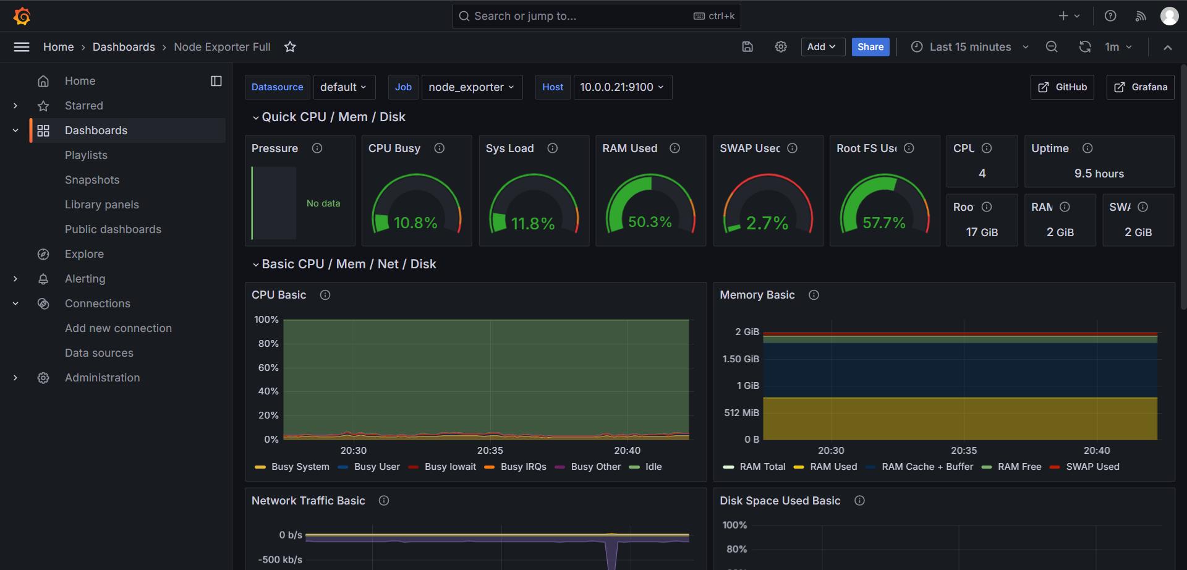1187x570 pixels.
Task: Select Data sources in sidebar
Action: pyautogui.click(x=99, y=353)
